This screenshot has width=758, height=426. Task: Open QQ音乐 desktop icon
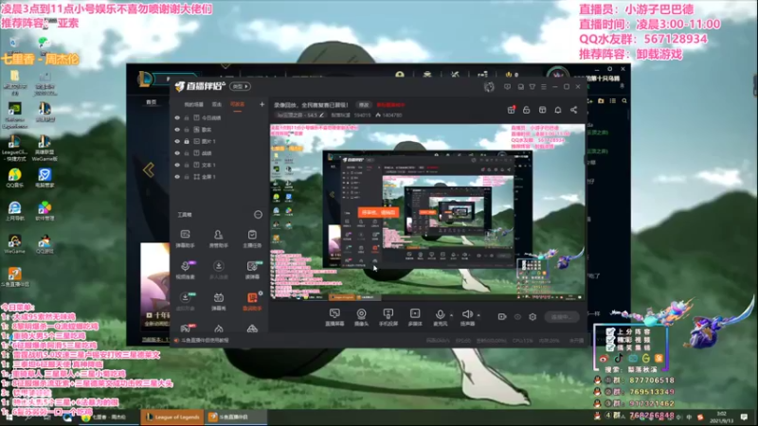tap(14, 178)
